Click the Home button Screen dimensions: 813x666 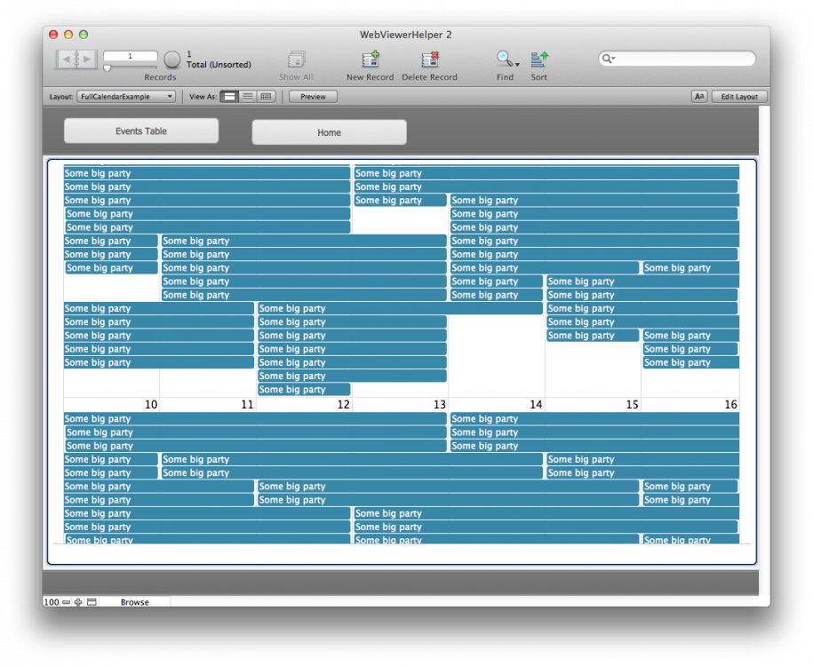point(329,132)
